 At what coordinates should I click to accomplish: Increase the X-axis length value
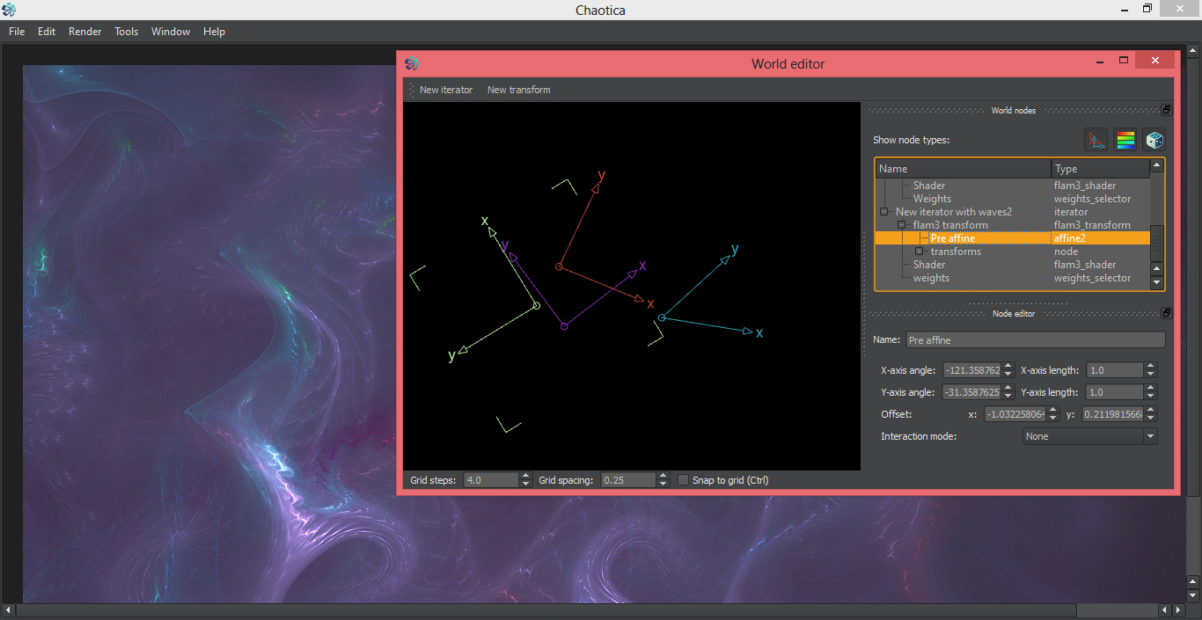click(1151, 367)
